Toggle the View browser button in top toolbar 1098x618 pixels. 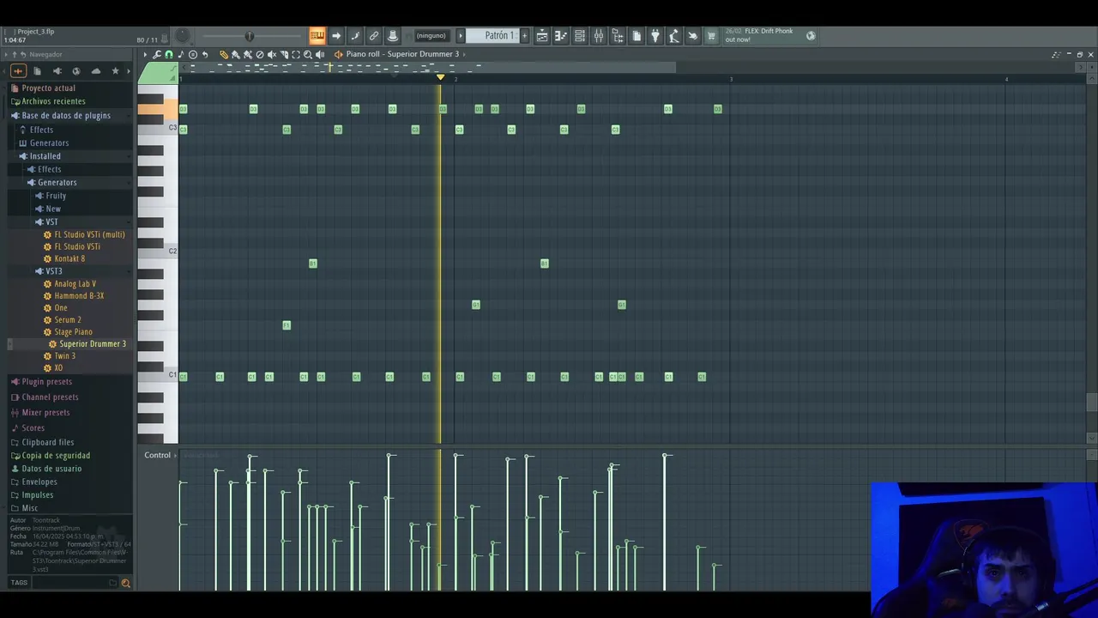click(x=618, y=35)
